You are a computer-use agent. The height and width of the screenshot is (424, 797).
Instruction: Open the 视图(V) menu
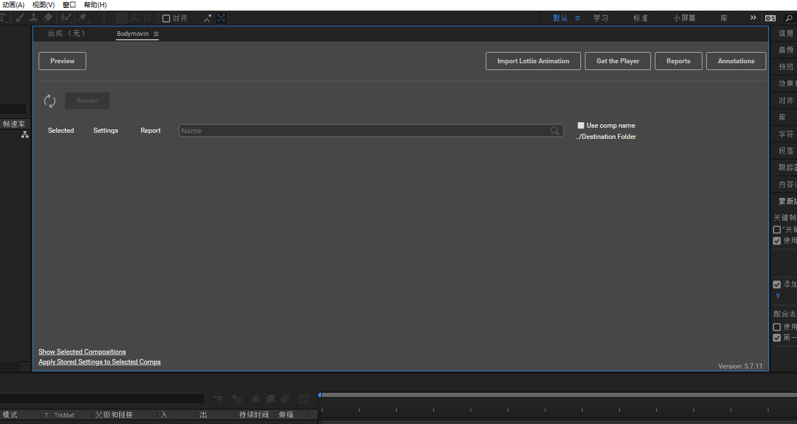click(x=43, y=4)
